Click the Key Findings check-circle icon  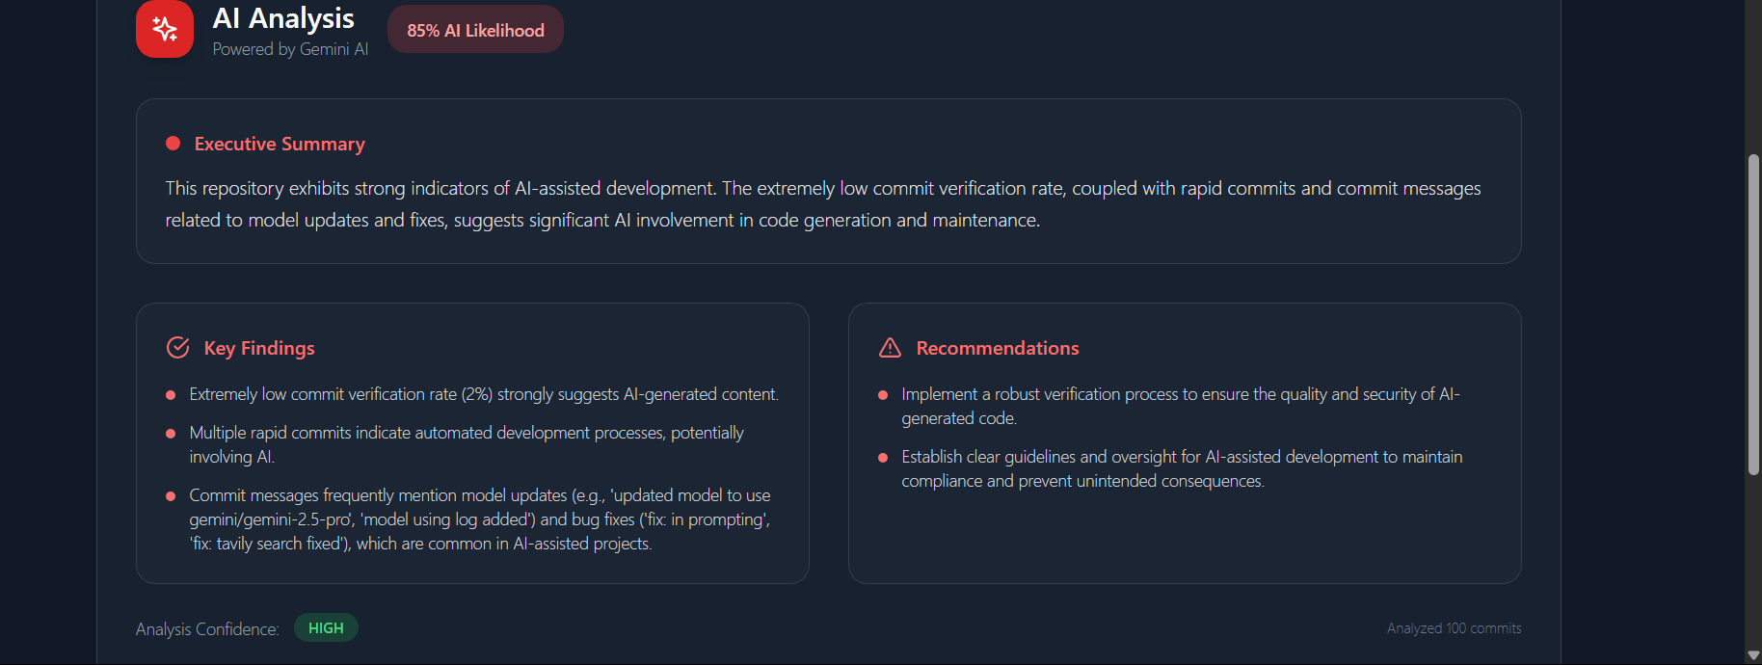point(177,348)
